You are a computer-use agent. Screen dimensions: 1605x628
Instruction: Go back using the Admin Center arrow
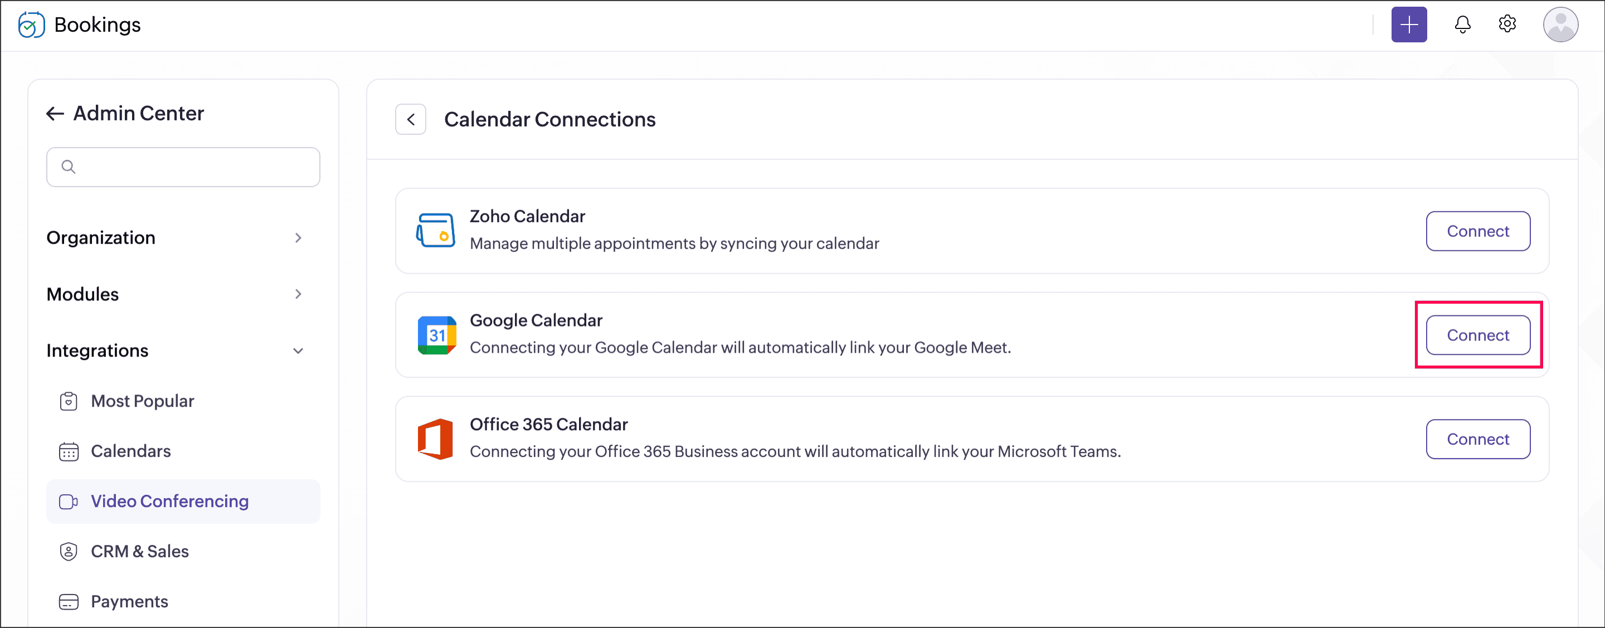click(x=56, y=113)
